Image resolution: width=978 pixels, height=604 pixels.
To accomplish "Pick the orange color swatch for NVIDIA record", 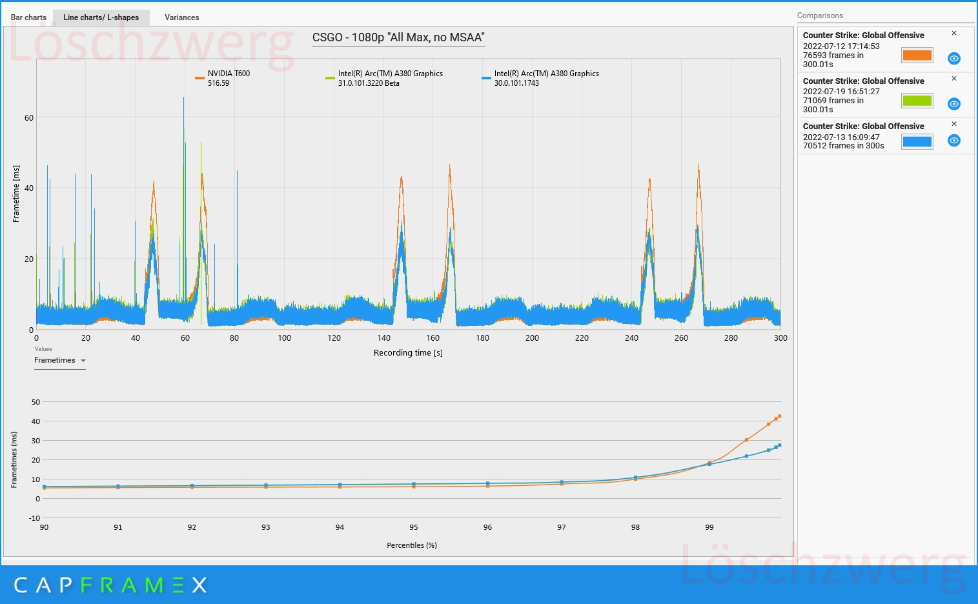I will click(x=917, y=55).
